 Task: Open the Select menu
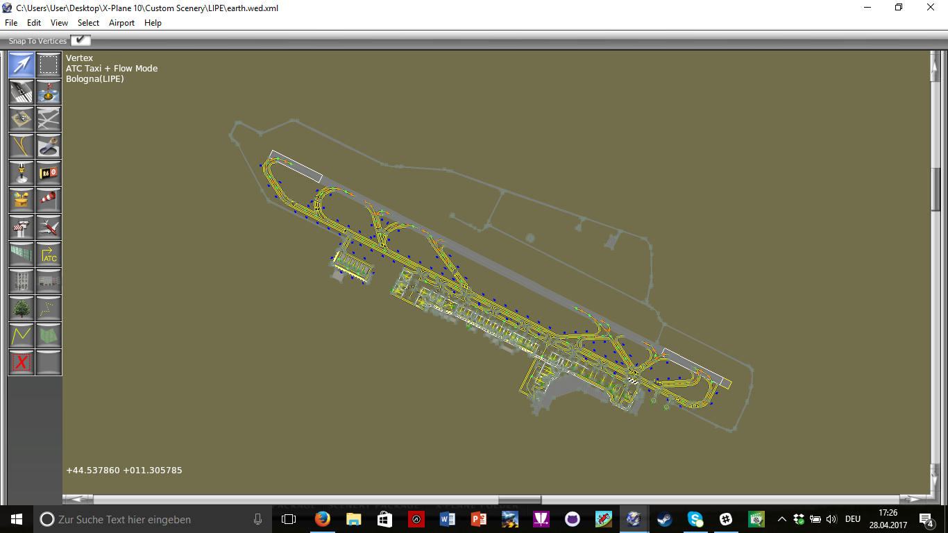88,23
